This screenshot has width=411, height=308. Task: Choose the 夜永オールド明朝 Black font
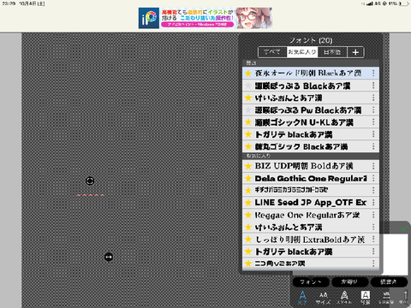pyautogui.click(x=311, y=74)
